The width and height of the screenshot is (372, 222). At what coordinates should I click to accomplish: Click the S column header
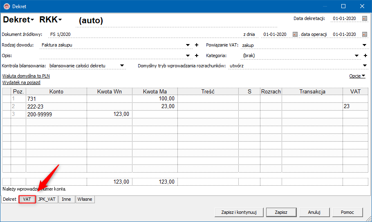coord(249,91)
